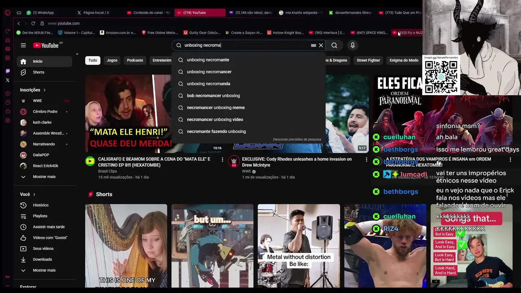Select the 'Street Fighter' filter chip
Viewport: 521px width, 293px height.
coord(368,60)
